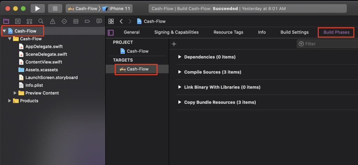Expand Copy Bundle Resources (3 items) phase
Screen dimensions: 358x165
tap(180, 102)
